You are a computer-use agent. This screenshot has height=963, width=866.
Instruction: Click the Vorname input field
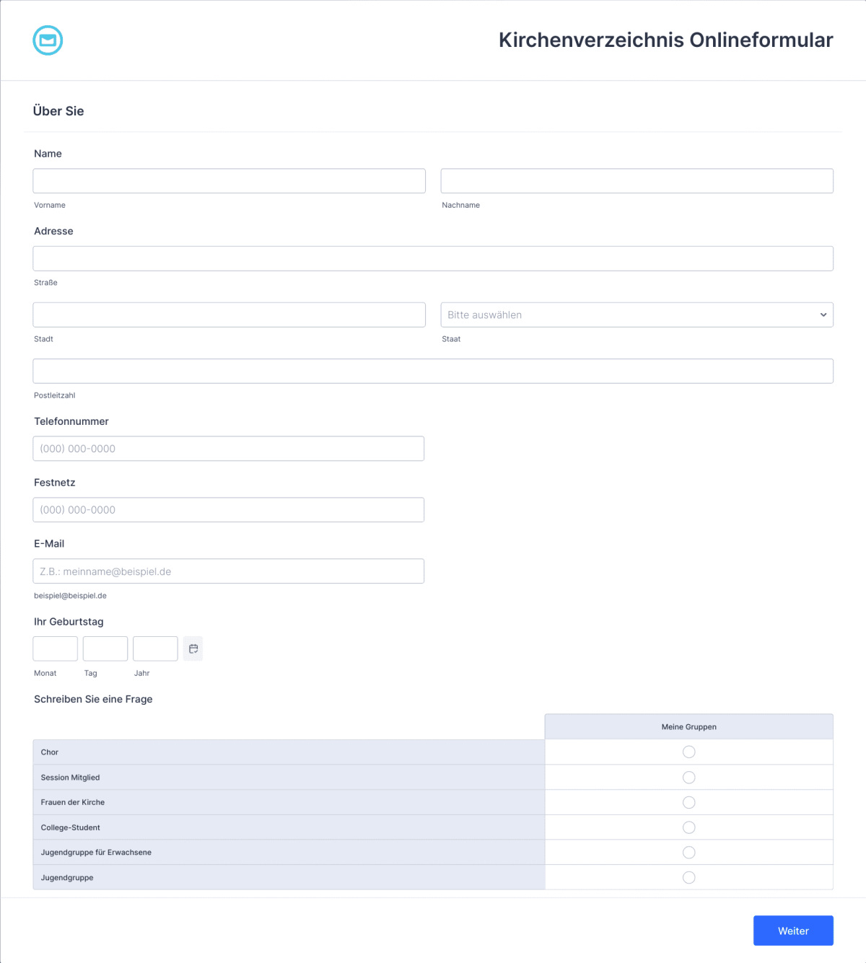229,180
